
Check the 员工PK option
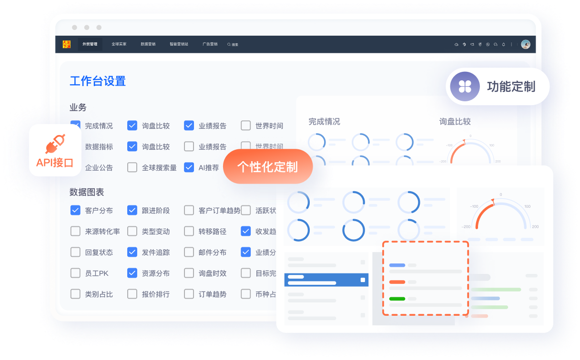tap(75, 273)
